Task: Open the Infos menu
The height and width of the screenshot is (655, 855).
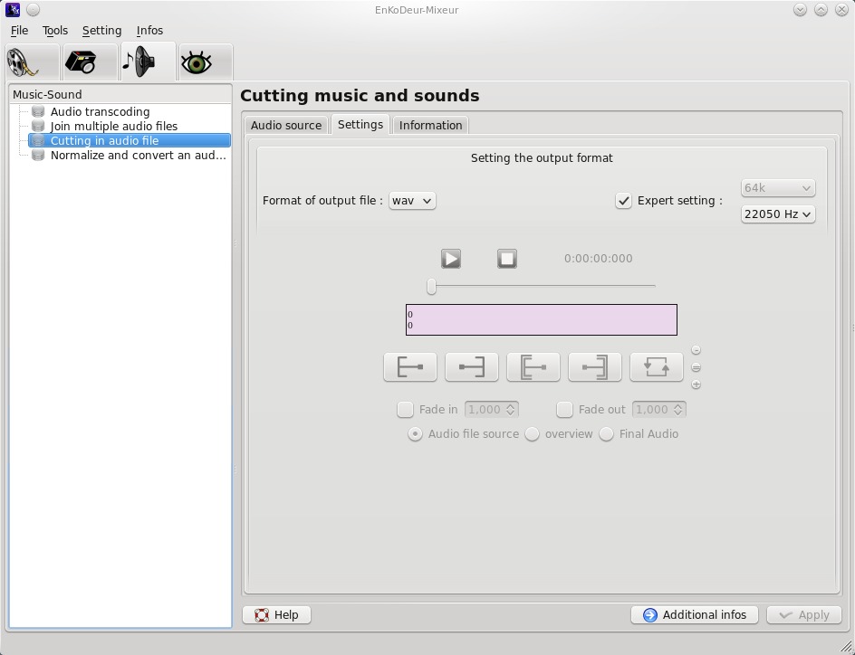Action: [x=150, y=31]
